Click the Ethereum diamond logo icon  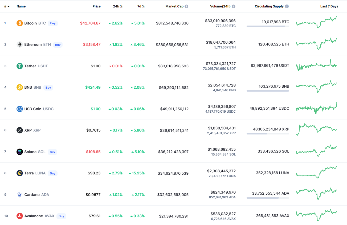point(20,44)
